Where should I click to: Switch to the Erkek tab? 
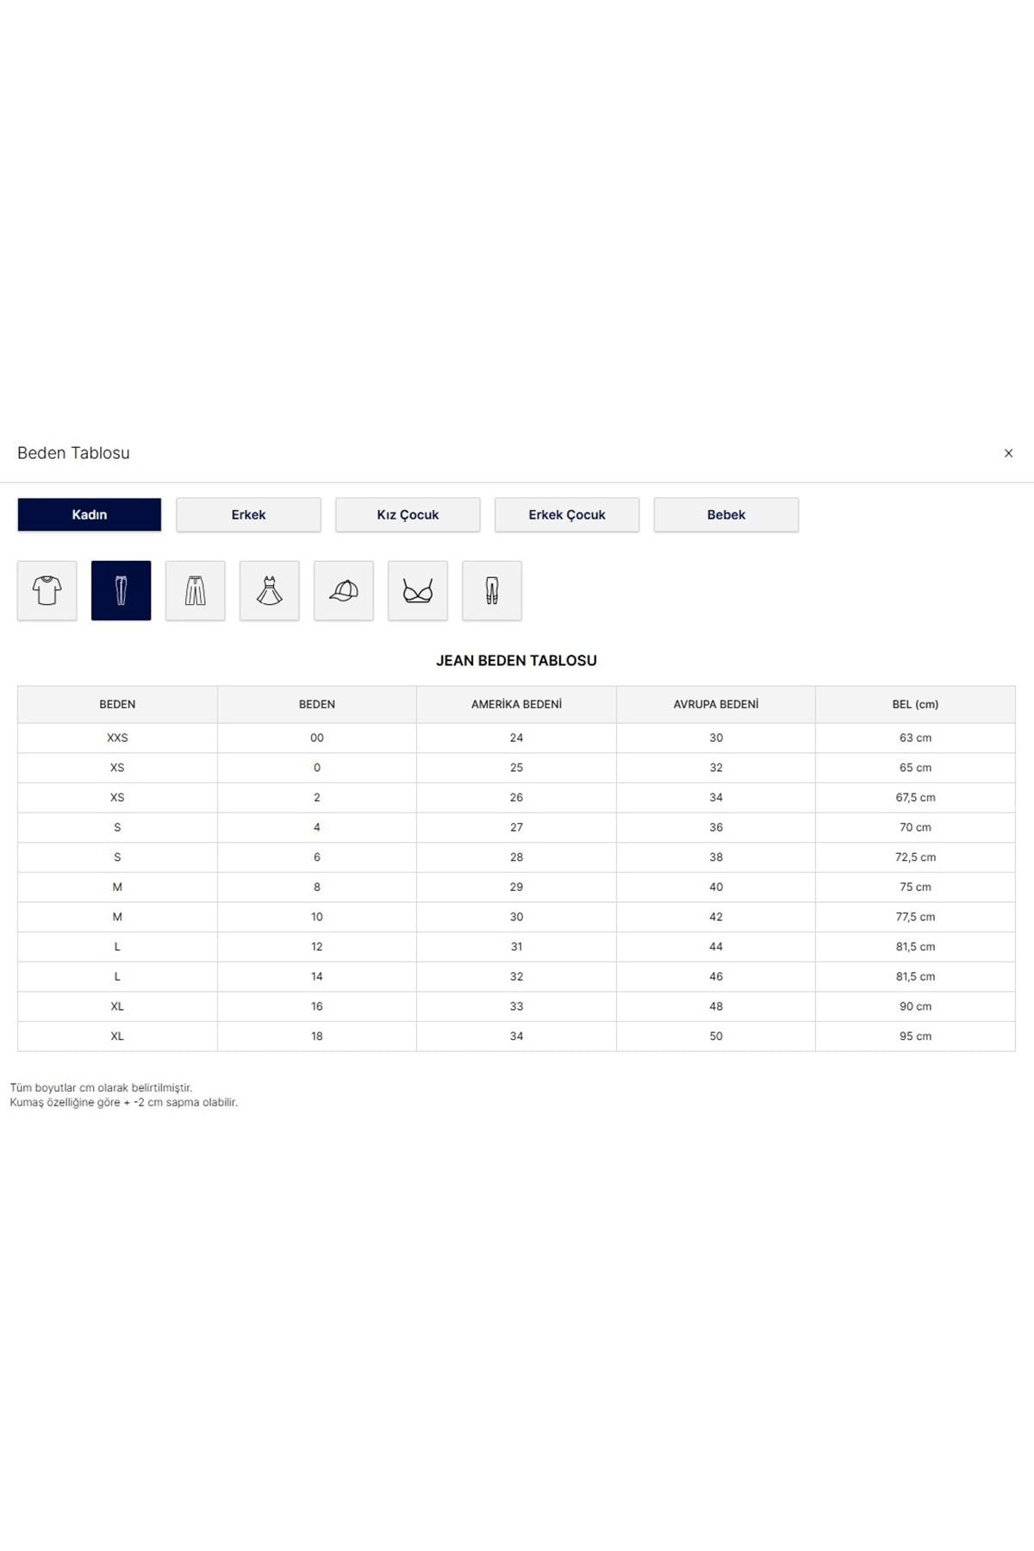click(x=249, y=514)
